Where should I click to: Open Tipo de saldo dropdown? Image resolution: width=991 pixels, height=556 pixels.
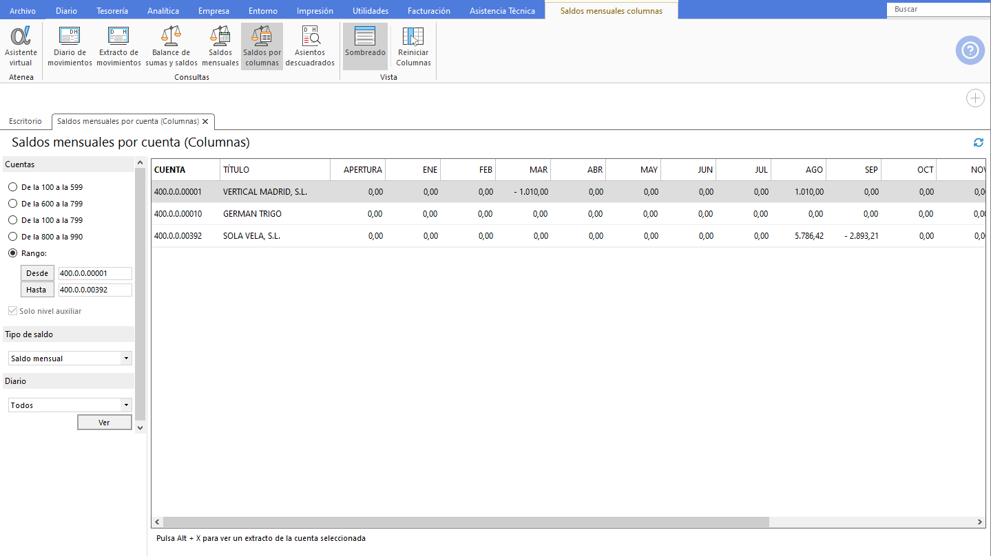pyautogui.click(x=70, y=359)
